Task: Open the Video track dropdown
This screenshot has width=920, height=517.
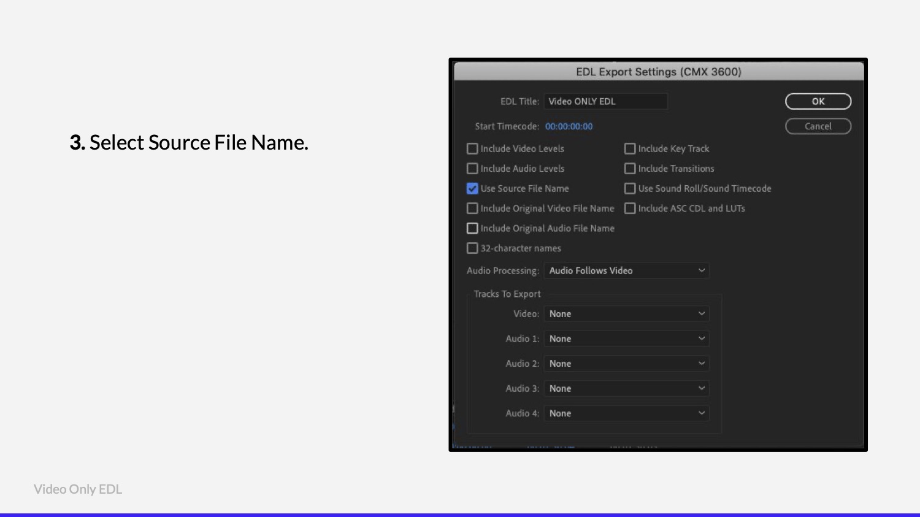Action: pyautogui.click(x=626, y=313)
